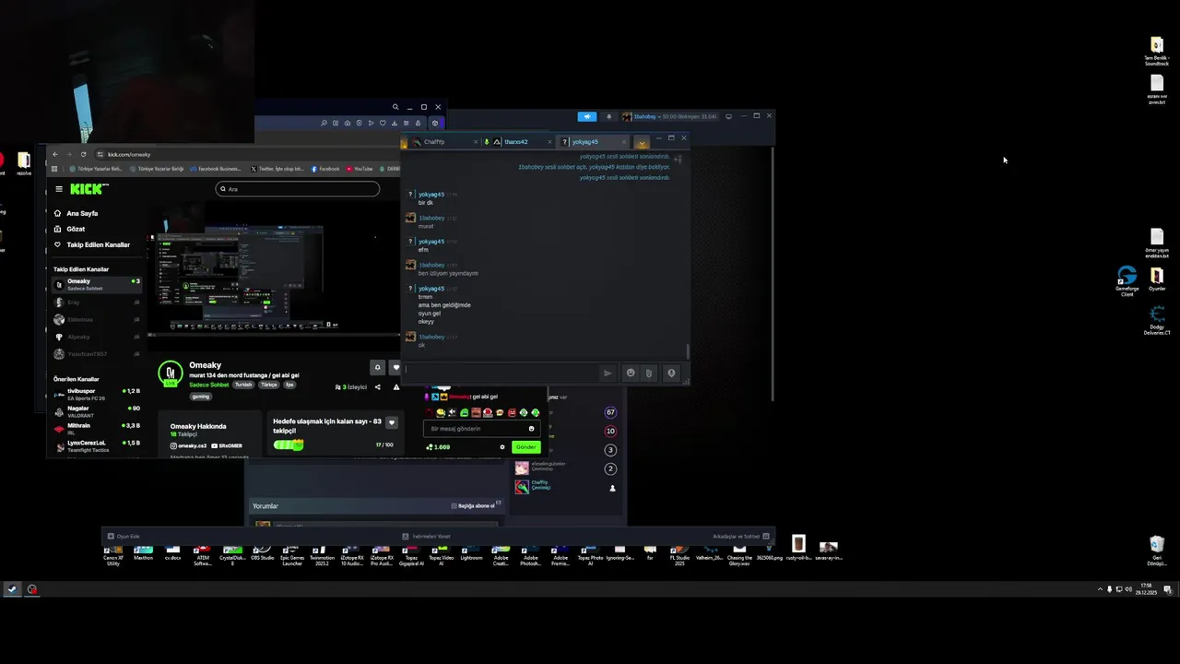Image resolution: width=1180 pixels, height=664 pixels.
Task: Open SRxOMER YouTube link
Action: (226, 445)
